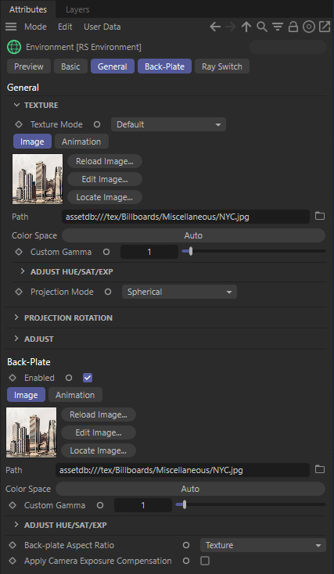Click the filter icon in the header

278,27
